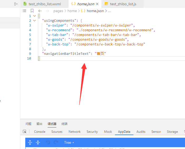Click "navigationBarTitleText" on line 9

[66, 54]
